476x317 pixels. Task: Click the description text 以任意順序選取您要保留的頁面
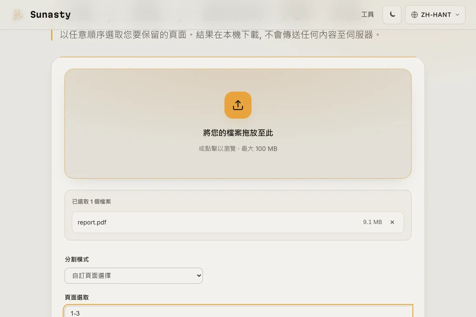[x=123, y=35]
